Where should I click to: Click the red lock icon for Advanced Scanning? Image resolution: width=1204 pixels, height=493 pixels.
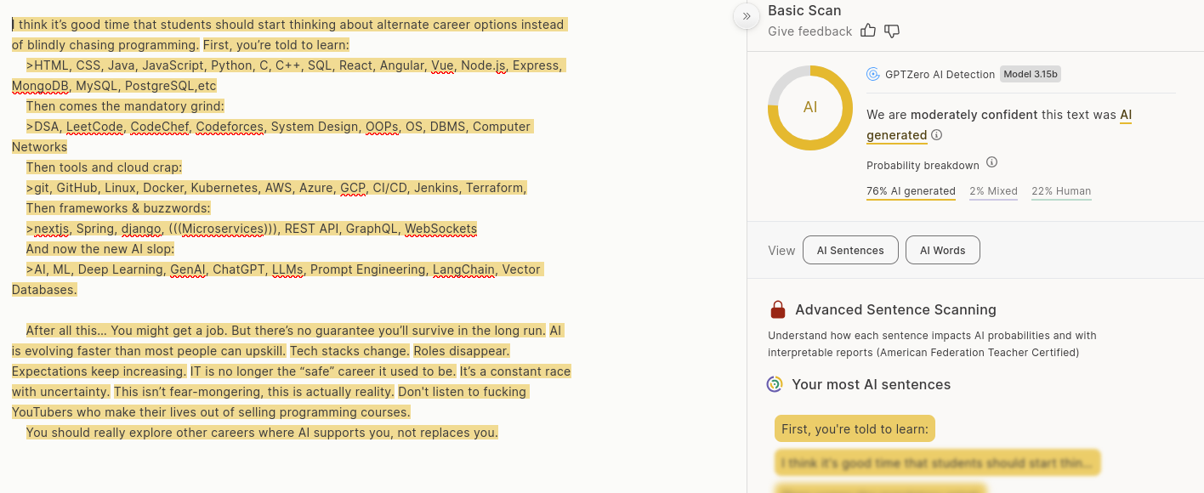[777, 309]
